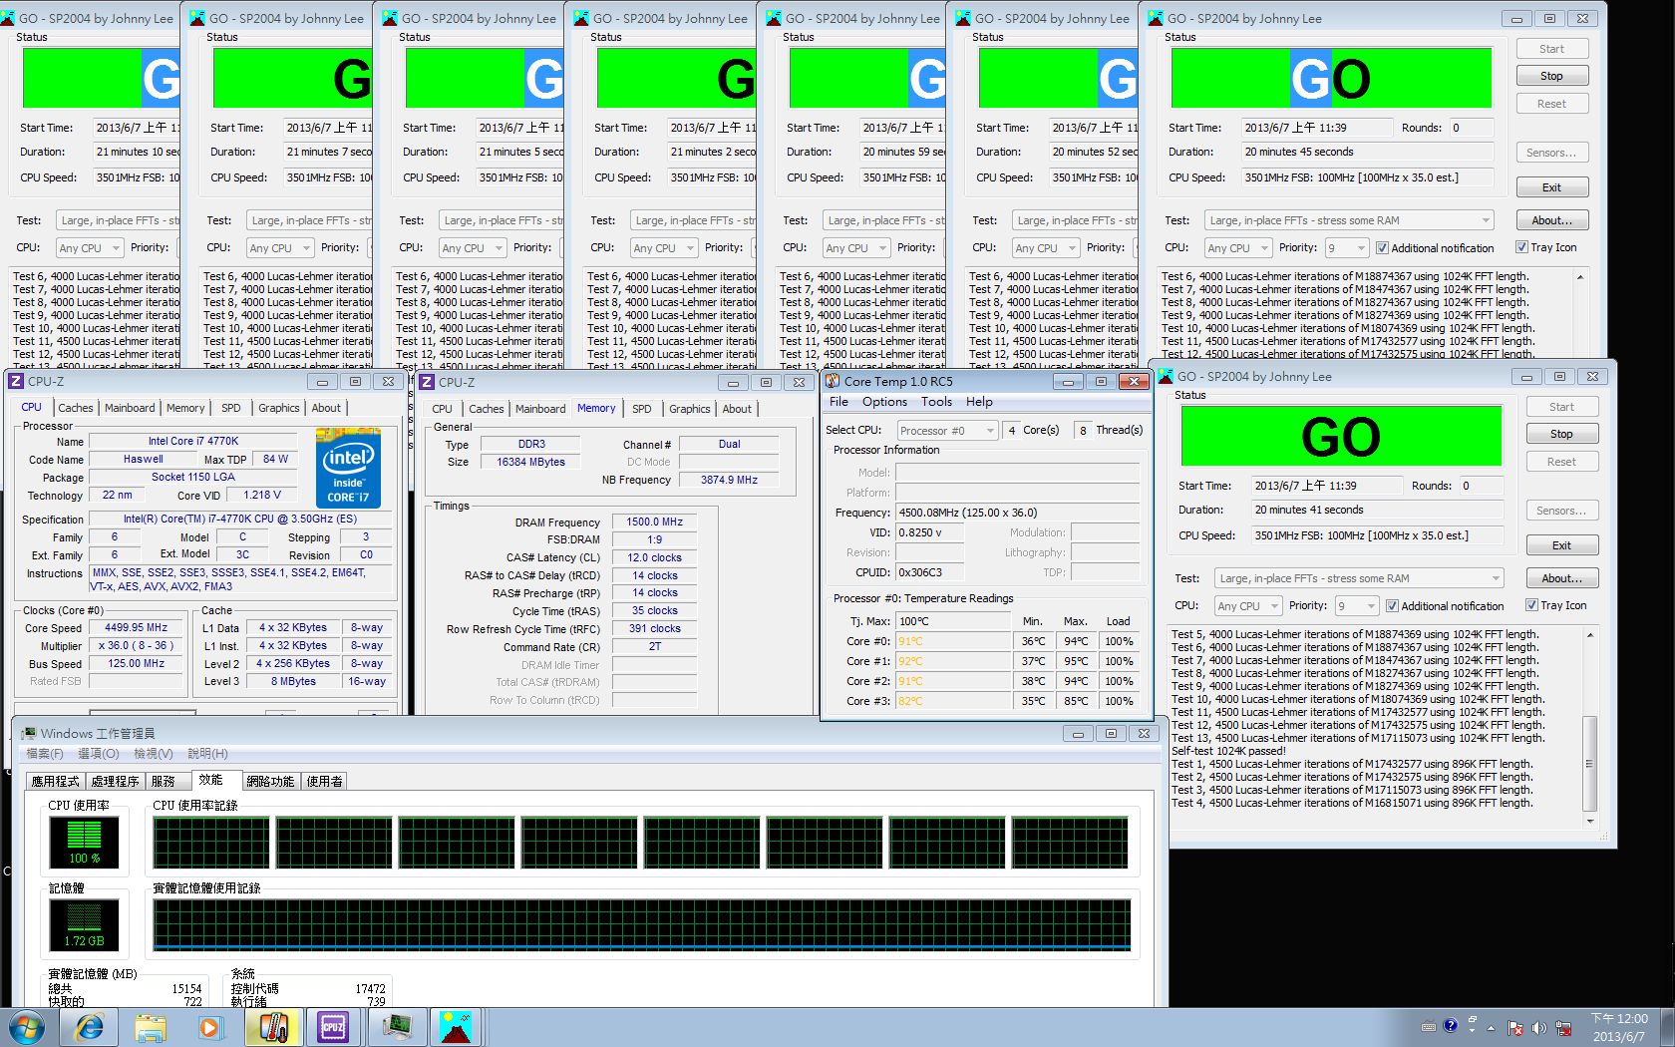The image size is (1675, 1047).
Task: Switch to Mainboard tab in left CPU-Z
Action: pyautogui.click(x=130, y=408)
